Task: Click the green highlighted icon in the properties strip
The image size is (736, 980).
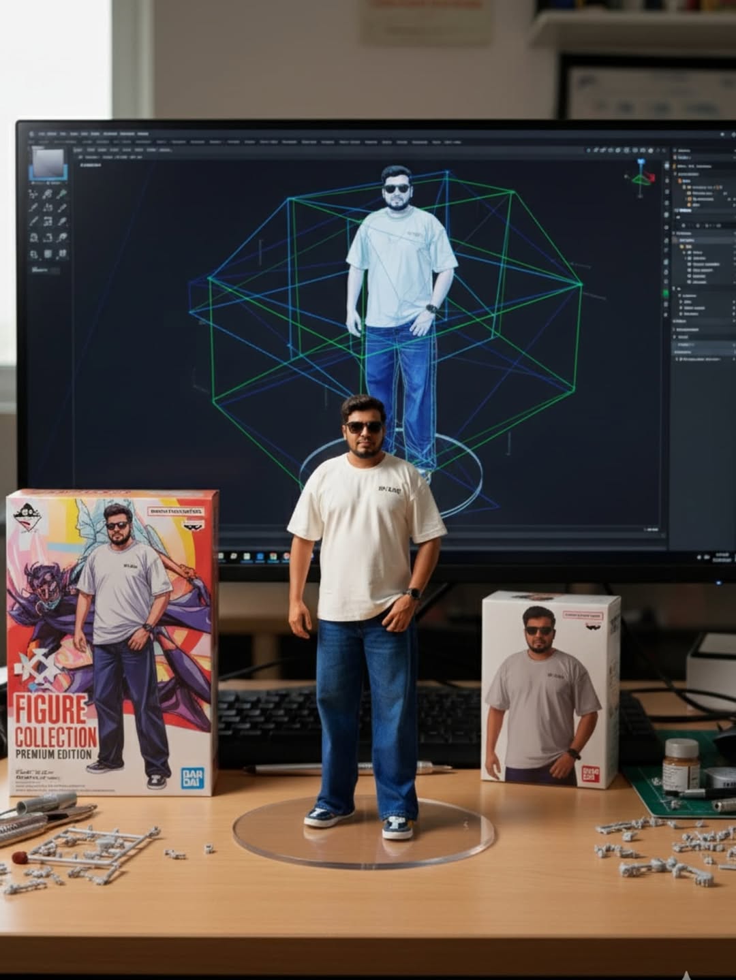Action: 666,294
